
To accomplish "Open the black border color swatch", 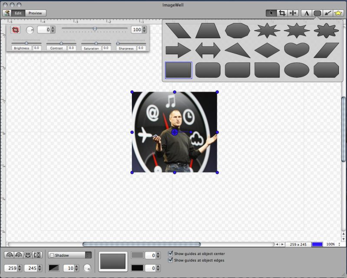I will point(137,268).
